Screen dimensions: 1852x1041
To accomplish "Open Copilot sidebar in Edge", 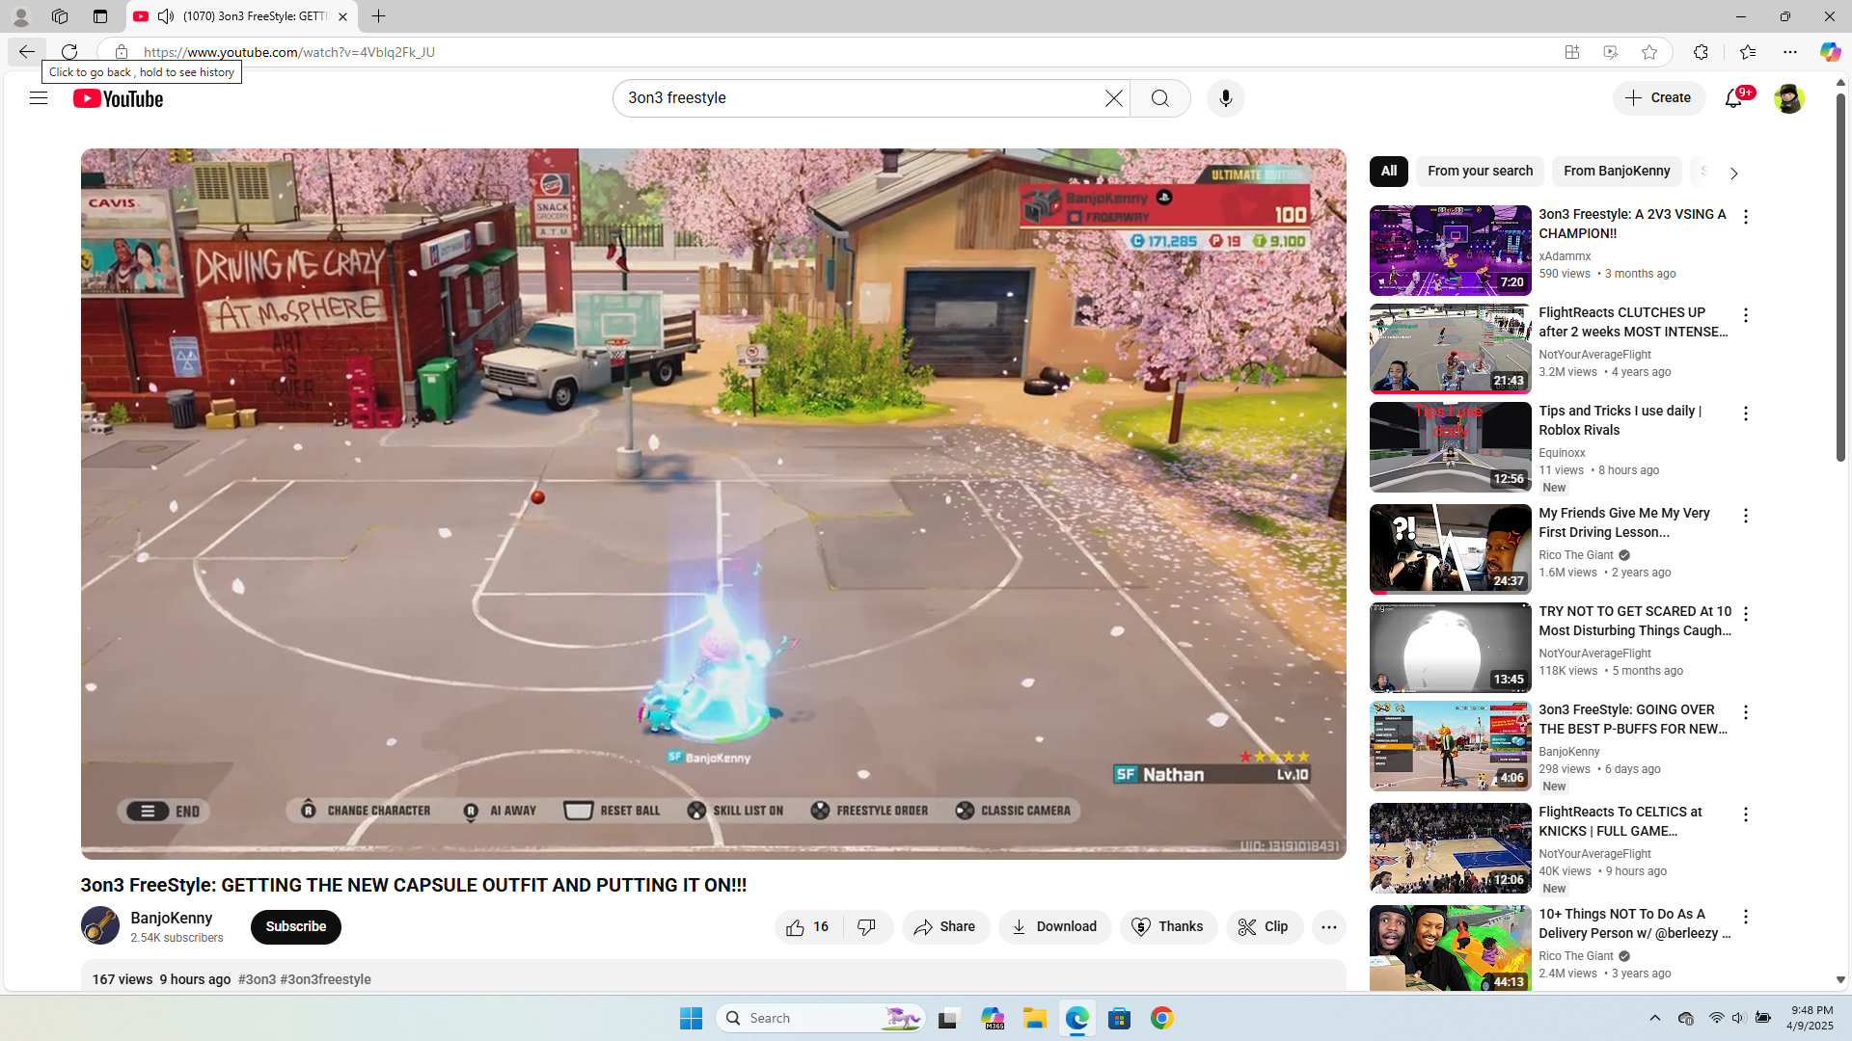I will [1830, 52].
